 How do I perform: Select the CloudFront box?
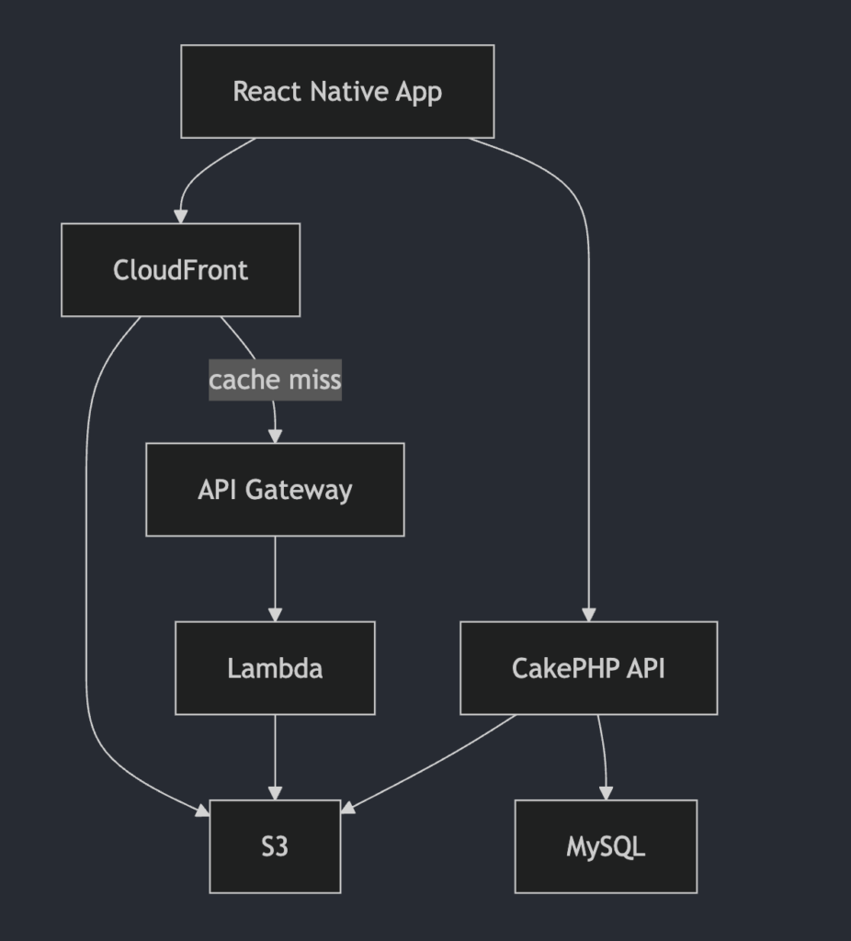[x=180, y=269]
